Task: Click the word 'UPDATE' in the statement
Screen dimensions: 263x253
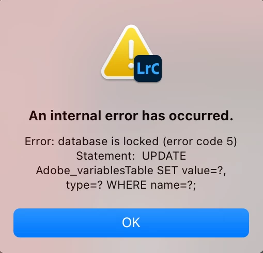Action: pyautogui.click(x=164, y=156)
